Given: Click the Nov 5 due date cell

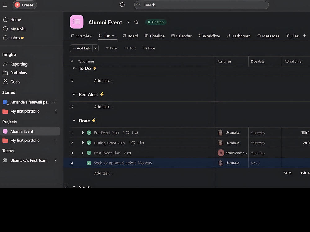Looking at the screenshot, I should [x=265, y=163].
